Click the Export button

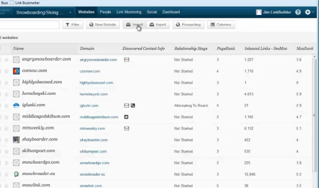(x=157, y=24)
